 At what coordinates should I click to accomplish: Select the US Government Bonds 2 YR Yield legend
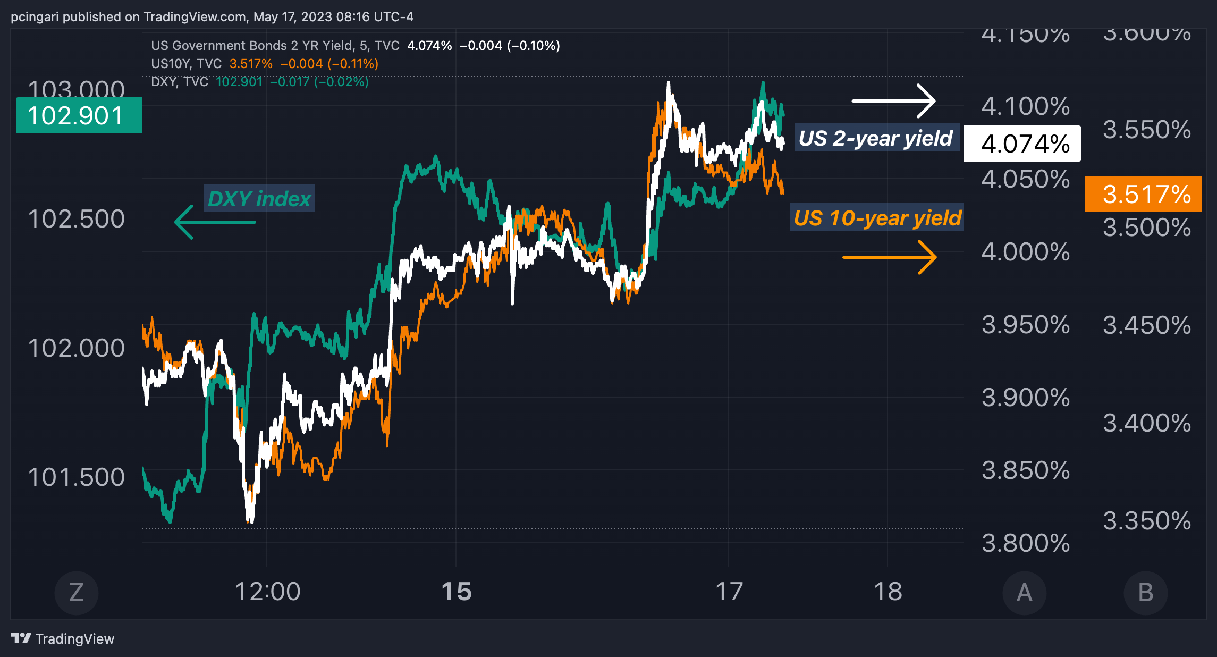click(275, 46)
